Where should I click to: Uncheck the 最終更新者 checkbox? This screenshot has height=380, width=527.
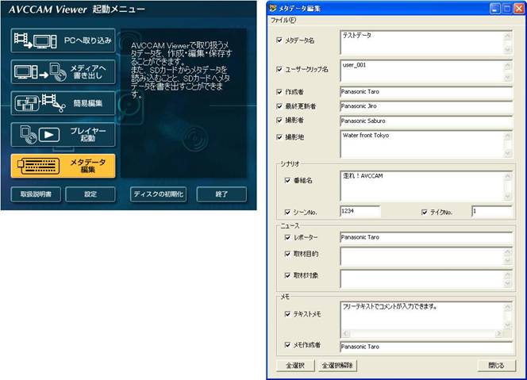coord(279,106)
